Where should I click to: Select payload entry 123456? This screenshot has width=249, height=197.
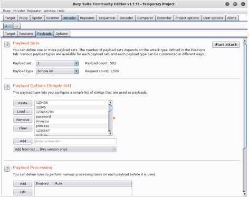coord(71,103)
